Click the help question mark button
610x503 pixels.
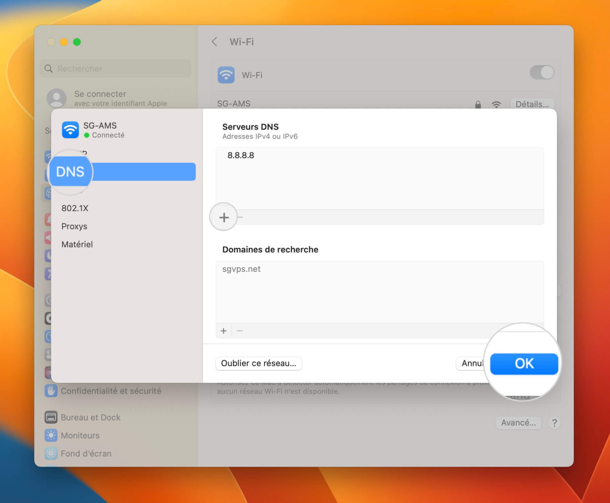554,423
